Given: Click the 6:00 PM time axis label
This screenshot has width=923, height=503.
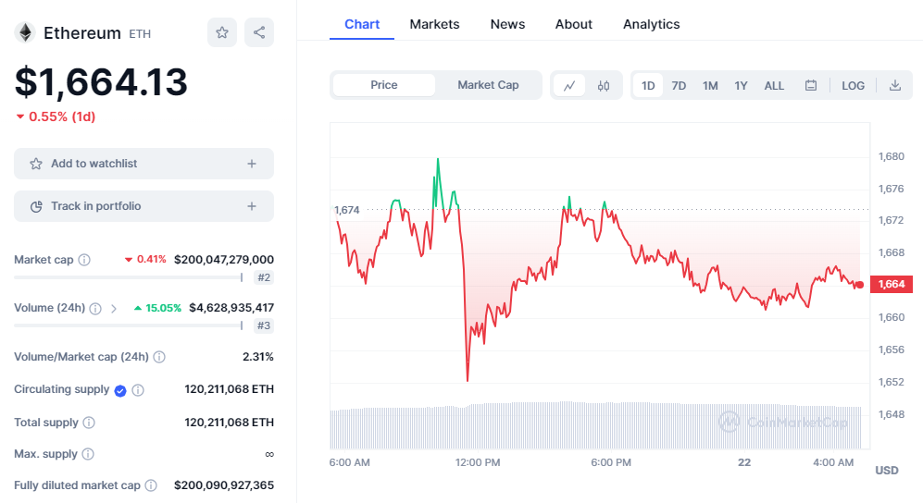Looking at the screenshot, I should tap(611, 462).
